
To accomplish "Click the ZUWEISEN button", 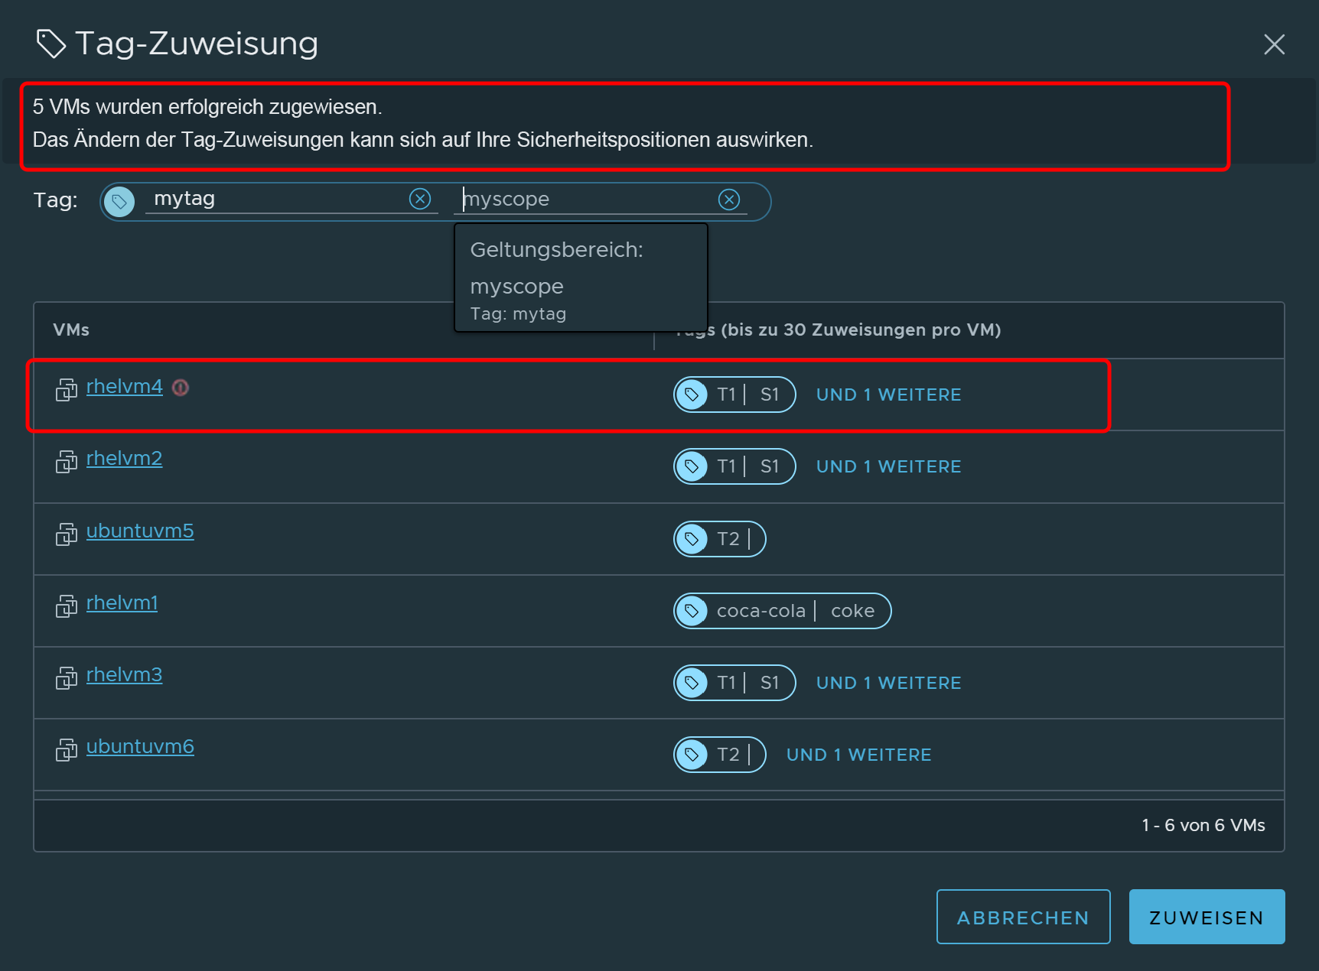I will click(x=1207, y=917).
